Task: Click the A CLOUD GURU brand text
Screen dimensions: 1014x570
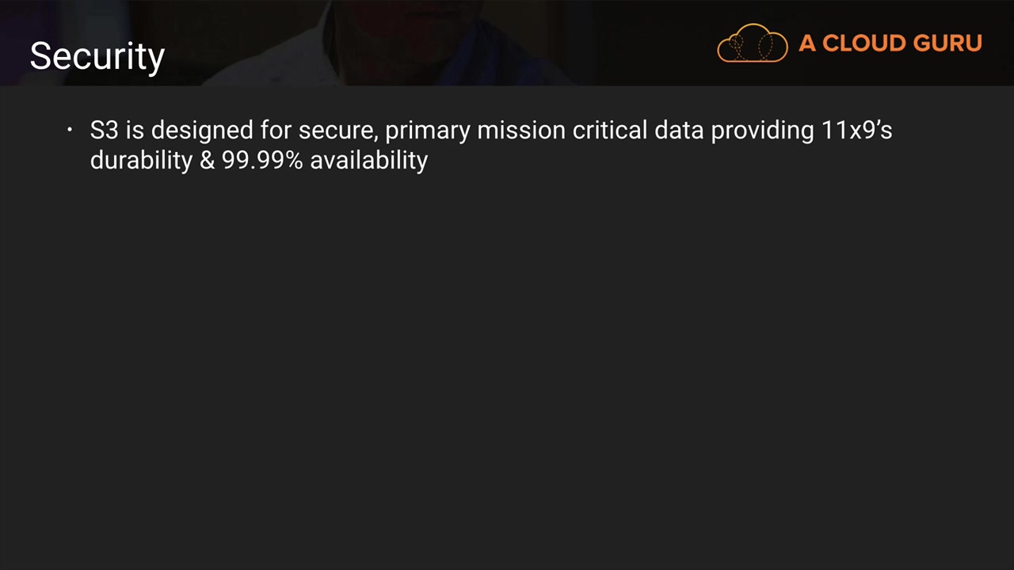Action: [x=890, y=43]
